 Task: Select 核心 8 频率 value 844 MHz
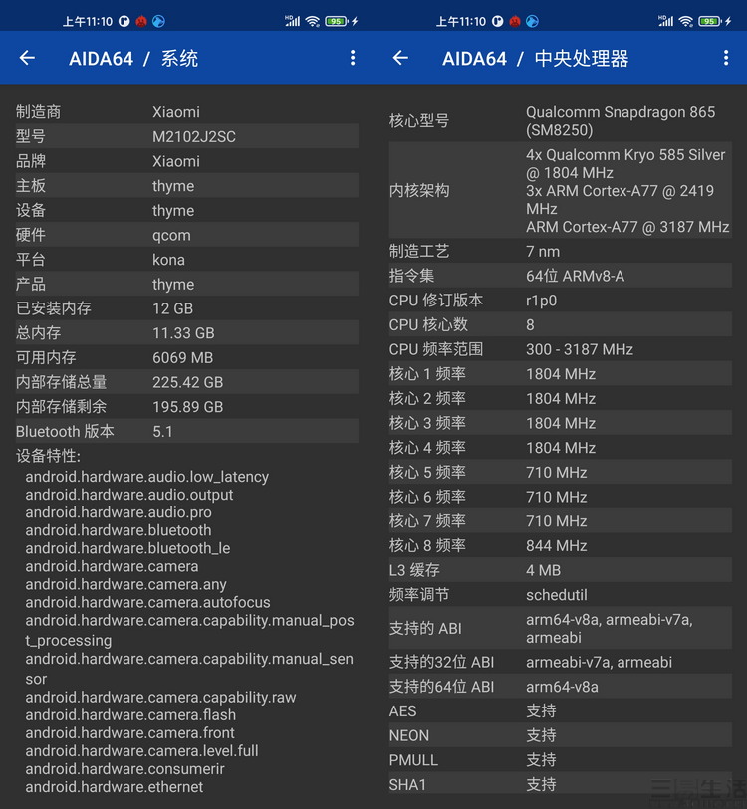[557, 546]
